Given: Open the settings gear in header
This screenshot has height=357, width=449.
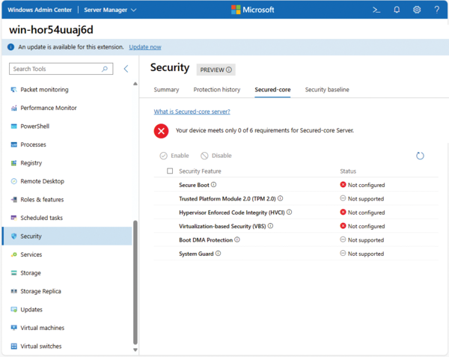Looking at the screenshot, I should (x=417, y=10).
